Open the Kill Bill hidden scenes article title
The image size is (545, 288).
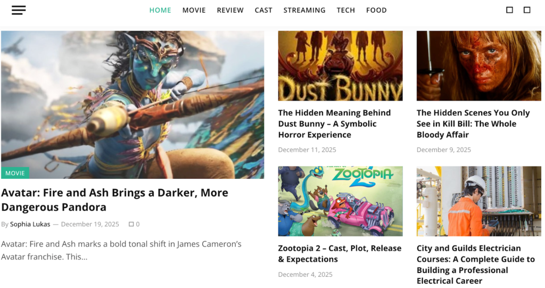pyautogui.click(x=473, y=124)
